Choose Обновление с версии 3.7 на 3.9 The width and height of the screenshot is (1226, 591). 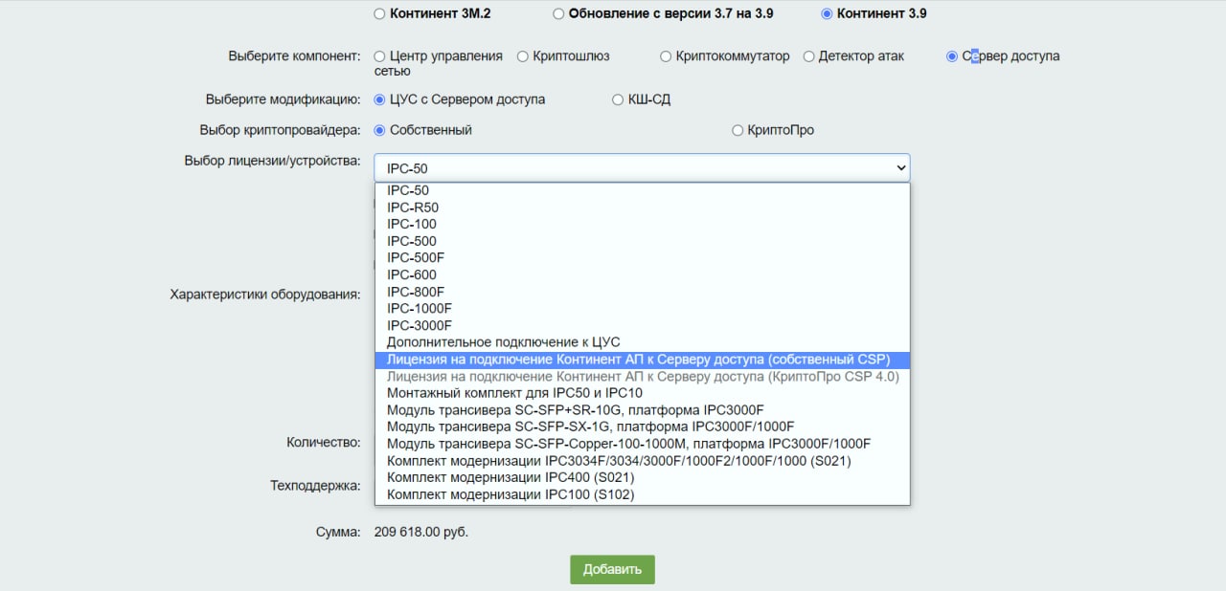point(558,14)
